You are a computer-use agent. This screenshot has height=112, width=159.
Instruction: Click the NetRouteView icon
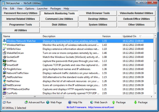pyautogui.click(x=4, y=77)
